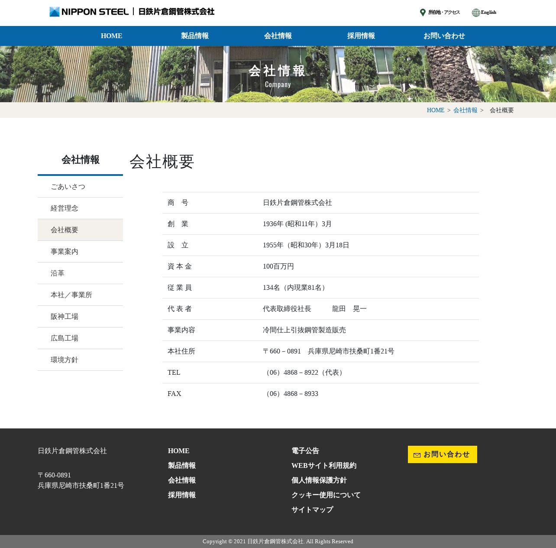
Task: Open HOME in the blue navigation bar
Action: click(x=111, y=36)
